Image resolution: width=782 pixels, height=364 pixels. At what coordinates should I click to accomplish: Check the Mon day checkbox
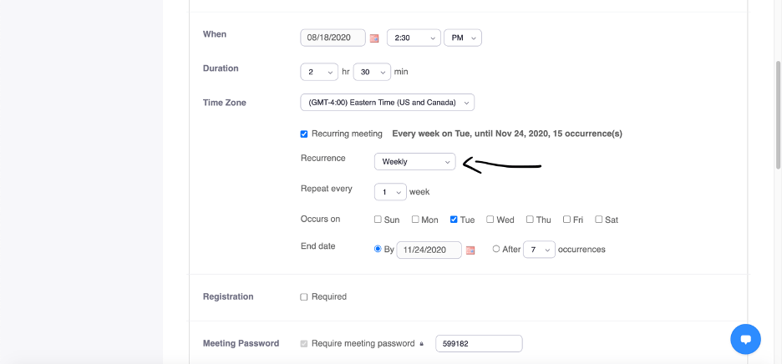(x=415, y=220)
